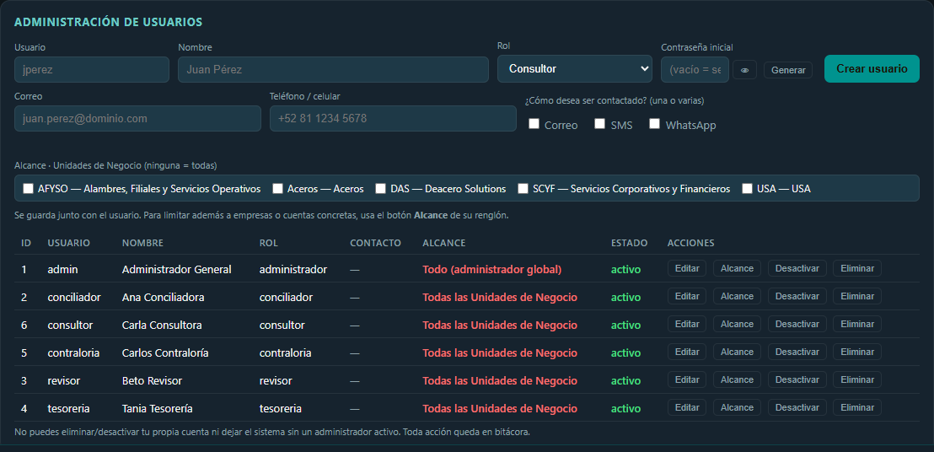The height and width of the screenshot is (452, 934).
Task: Edit the contraloria user row
Action: pyautogui.click(x=687, y=352)
